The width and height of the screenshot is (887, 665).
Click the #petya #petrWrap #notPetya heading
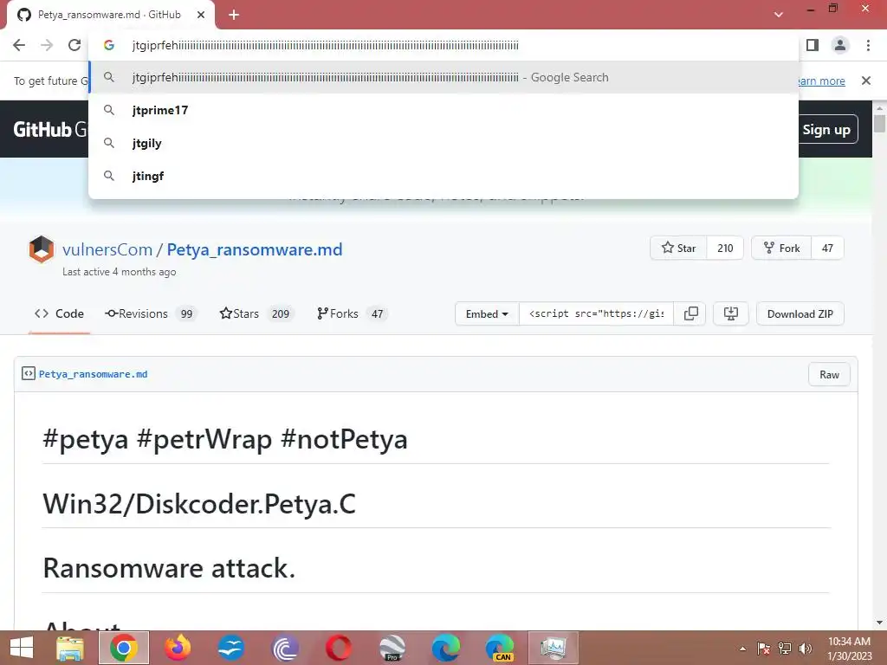point(225,439)
